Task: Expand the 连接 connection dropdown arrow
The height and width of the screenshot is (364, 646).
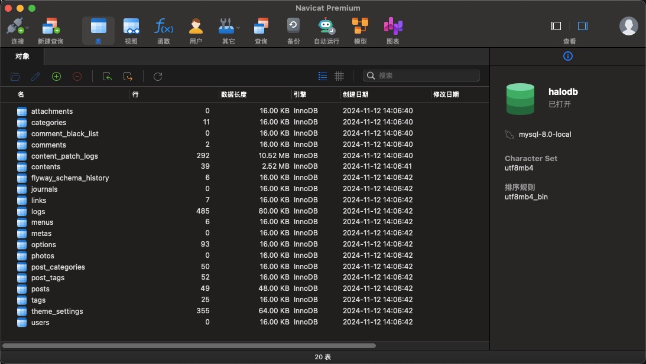Action: tap(27, 27)
